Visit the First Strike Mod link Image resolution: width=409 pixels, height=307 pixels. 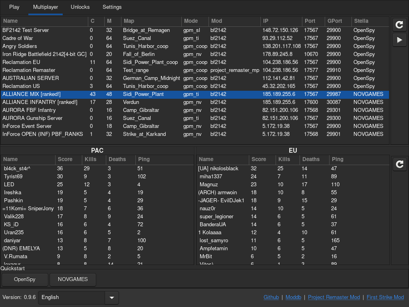[385, 297]
